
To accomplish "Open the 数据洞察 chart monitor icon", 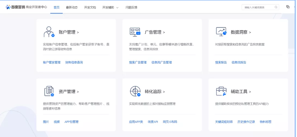I will tap(221, 32).
